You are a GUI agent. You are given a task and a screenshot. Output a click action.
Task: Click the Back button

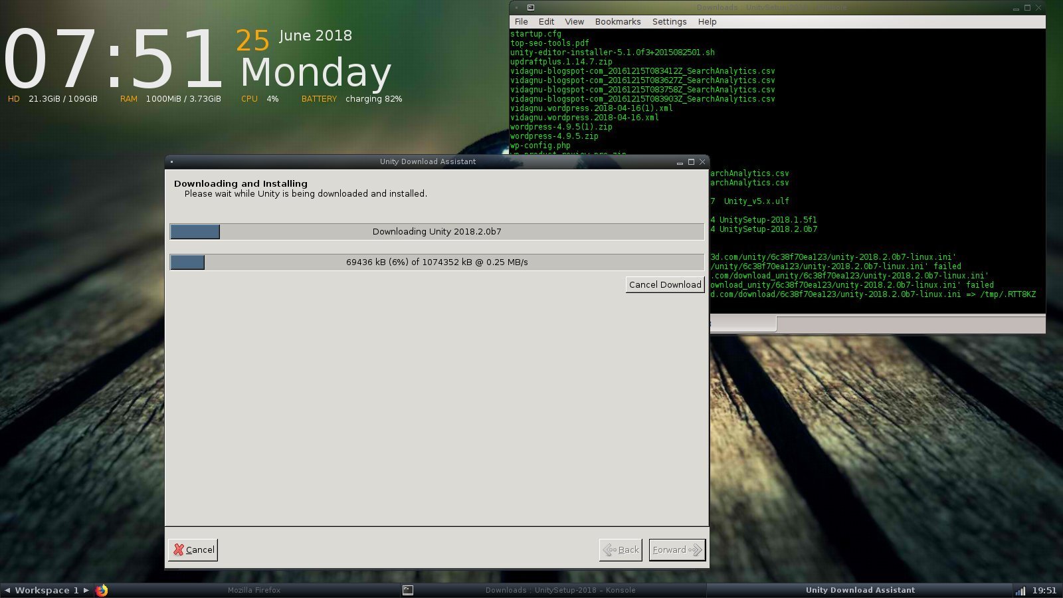(x=621, y=549)
